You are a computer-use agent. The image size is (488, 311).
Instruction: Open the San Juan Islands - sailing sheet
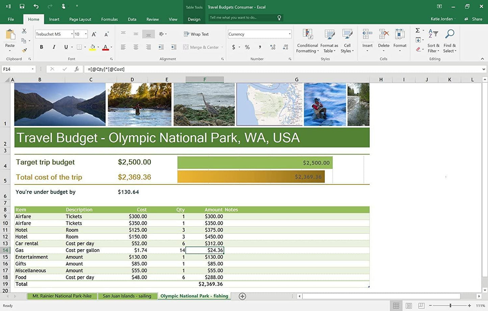pos(127,296)
